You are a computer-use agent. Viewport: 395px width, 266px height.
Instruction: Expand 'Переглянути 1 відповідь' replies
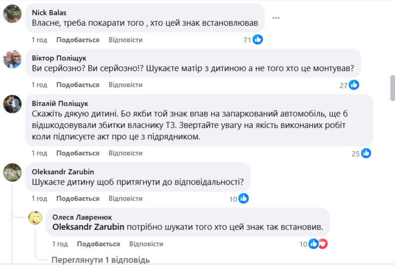tap(101, 260)
